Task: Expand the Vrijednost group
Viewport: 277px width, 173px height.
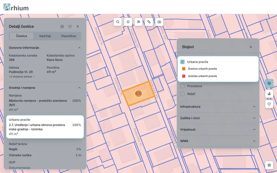Action: pyautogui.click(x=218, y=130)
